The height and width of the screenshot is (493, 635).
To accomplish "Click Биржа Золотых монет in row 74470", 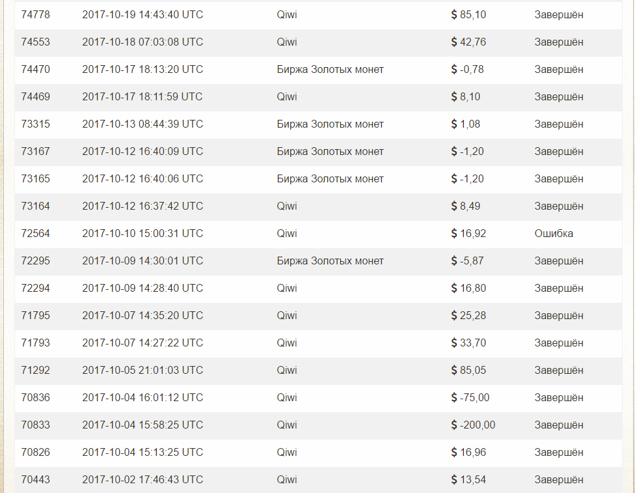I will click(x=330, y=69).
